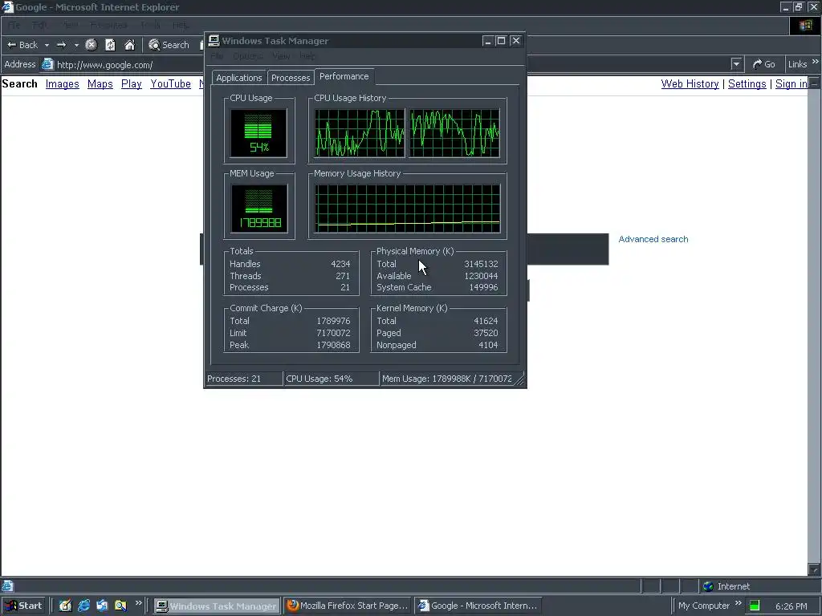The height and width of the screenshot is (616, 822).
Task: Switch to Google Internet Explorer taskbar button
Action: [x=478, y=606]
